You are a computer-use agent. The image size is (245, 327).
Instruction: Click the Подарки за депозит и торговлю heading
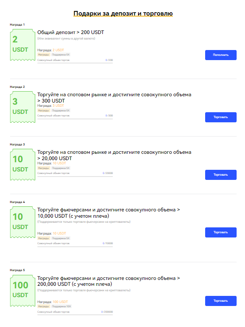click(x=123, y=13)
